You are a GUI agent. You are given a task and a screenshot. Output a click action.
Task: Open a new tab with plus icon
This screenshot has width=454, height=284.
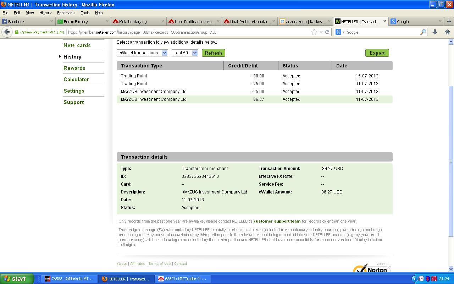click(449, 21)
